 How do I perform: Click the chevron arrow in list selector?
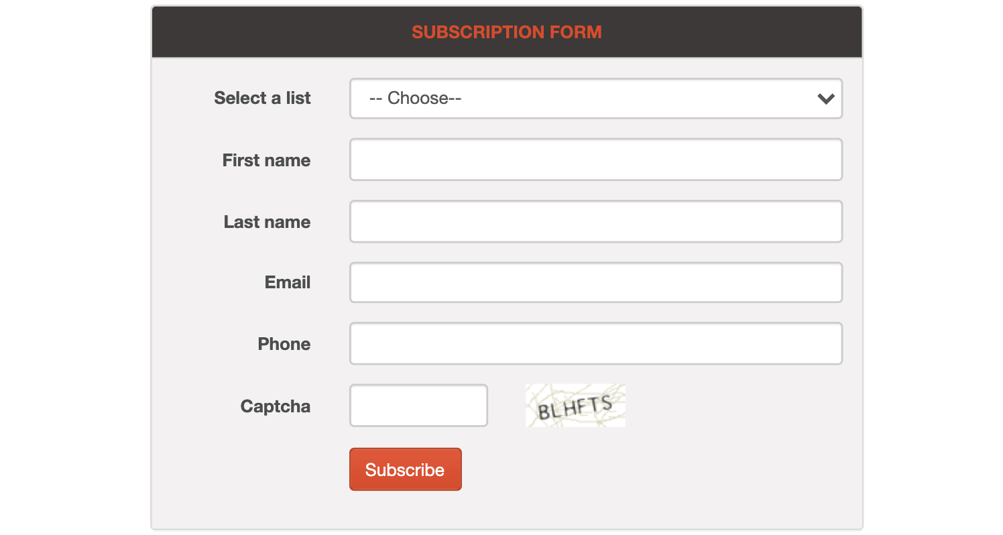(826, 99)
